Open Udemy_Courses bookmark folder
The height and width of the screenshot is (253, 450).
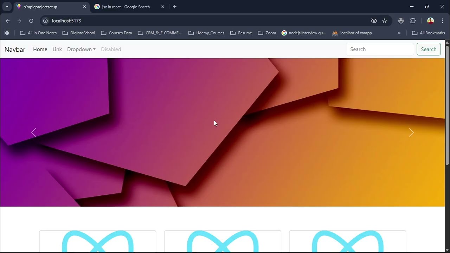pos(206,33)
